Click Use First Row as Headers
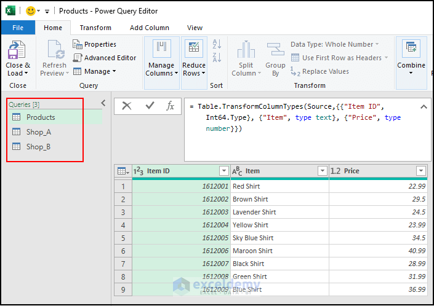434x306 pixels. [x=342, y=58]
